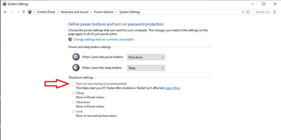The width and height of the screenshot is (281, 140).
Task: Click Change settings that are currently unavailable
Action: tap(103, 40)
